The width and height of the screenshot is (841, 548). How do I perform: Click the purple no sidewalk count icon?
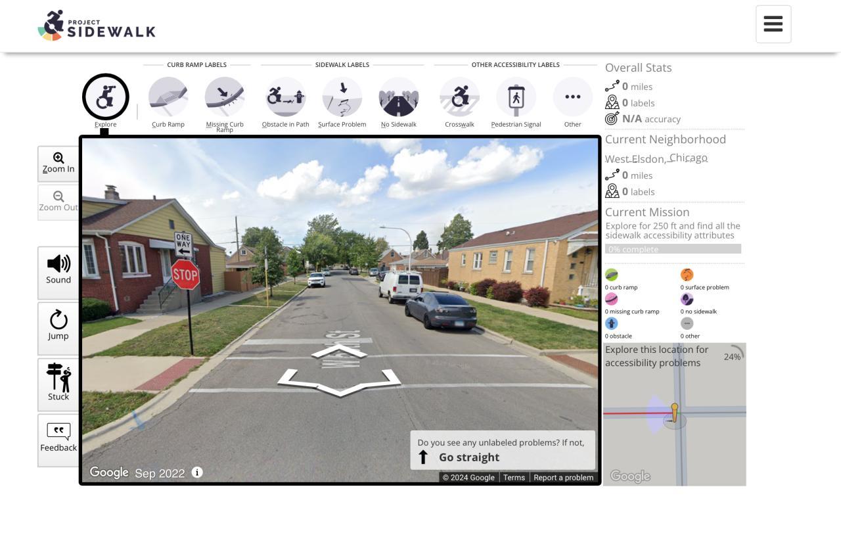pyautogui.click(x=687, y=299)
